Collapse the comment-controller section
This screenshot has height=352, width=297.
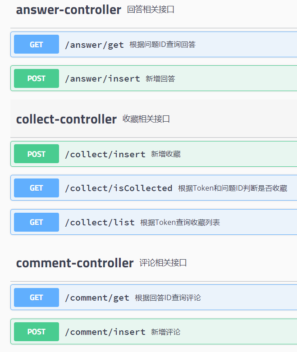(75, 263)
